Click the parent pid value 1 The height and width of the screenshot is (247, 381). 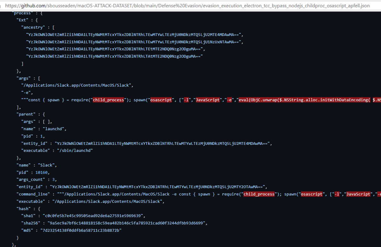tap(42, 136)
